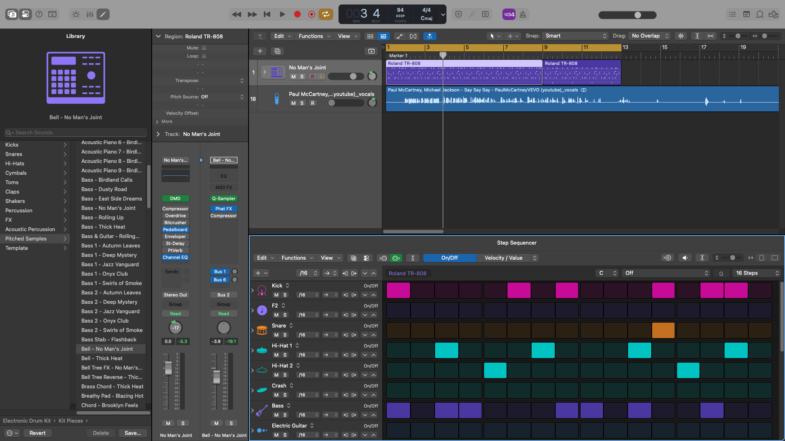The height and width of the screenshot is (441, 785).
Task: Open the Functions menu in Step Sequencer
Action: coord(297,258)
